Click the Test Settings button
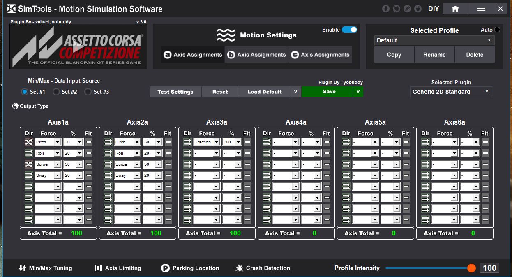The width and height of the screenshot is (512, 277). (175, 92)
